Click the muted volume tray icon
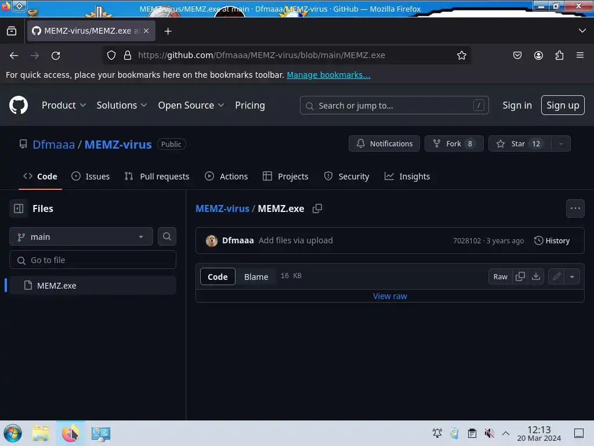 [x=489, y=433]
